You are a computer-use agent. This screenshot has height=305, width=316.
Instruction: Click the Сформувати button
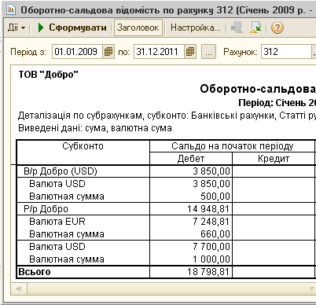click(72, 28)
